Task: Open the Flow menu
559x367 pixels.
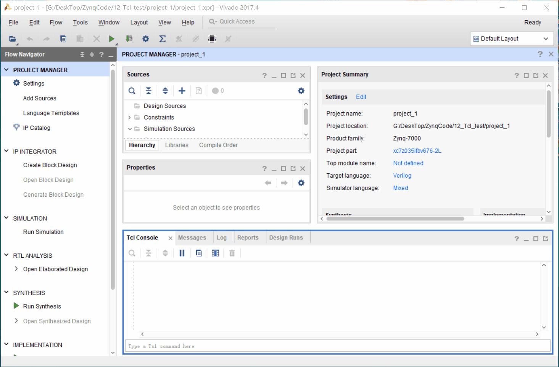Action: (56, 23)
